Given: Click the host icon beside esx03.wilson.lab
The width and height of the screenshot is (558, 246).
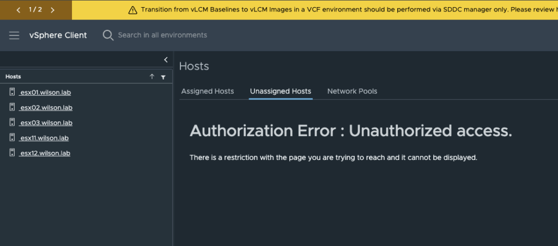Looking at the screenshot, I should coord(12,122).
